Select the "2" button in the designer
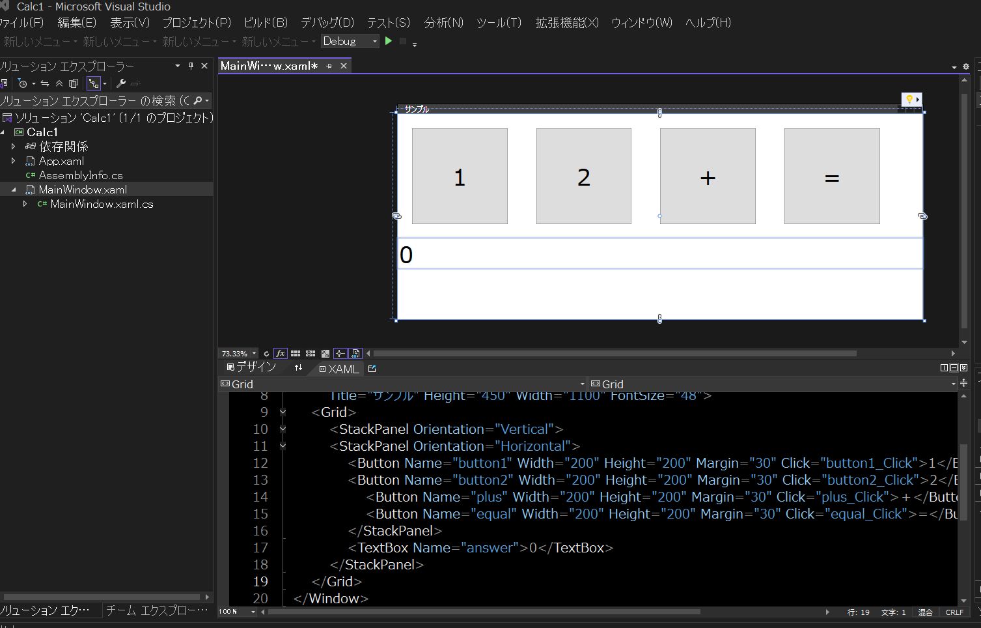981x628 pixels. [x=584, y=176]
